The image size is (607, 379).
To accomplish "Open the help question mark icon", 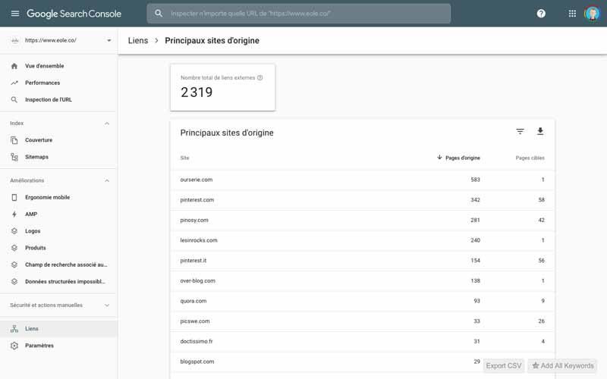I will pos(541,14).
